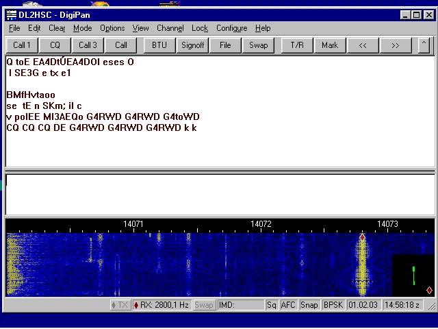Screen dimensions: 438x329
Task: Open the Mode menu
Action: [83, 28]
